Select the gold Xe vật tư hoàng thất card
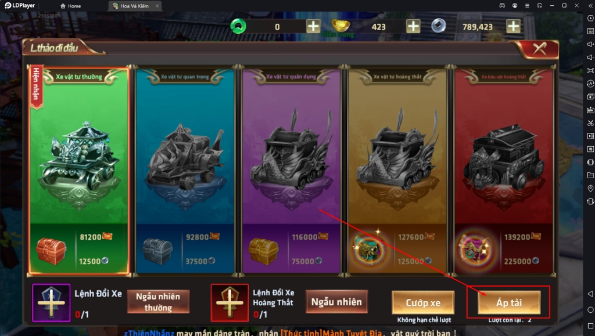The image size is (595, 336). (397, 171)
